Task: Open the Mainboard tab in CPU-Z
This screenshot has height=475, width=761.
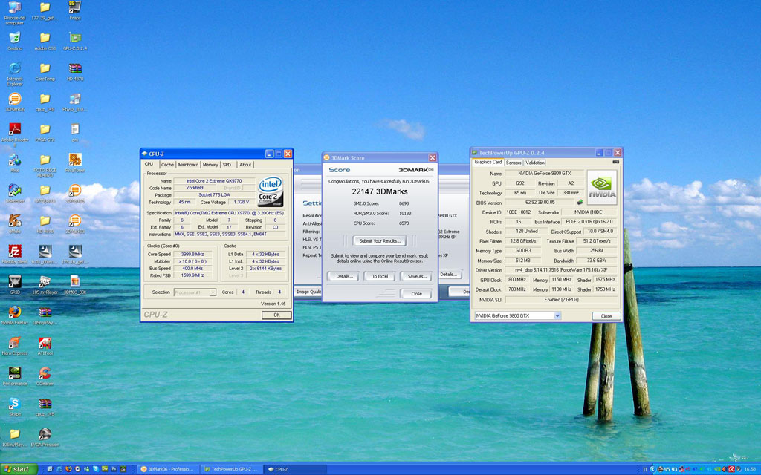Action: (188, 165)
